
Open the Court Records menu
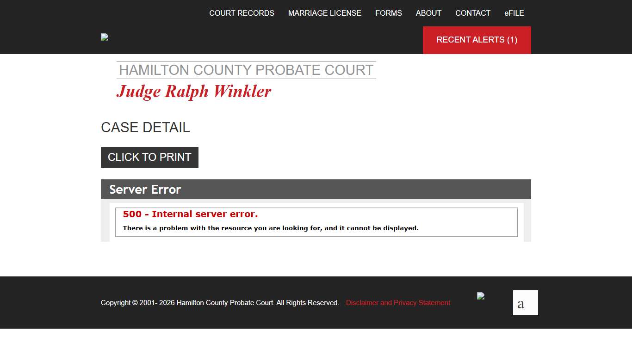[x=242, y=13]
